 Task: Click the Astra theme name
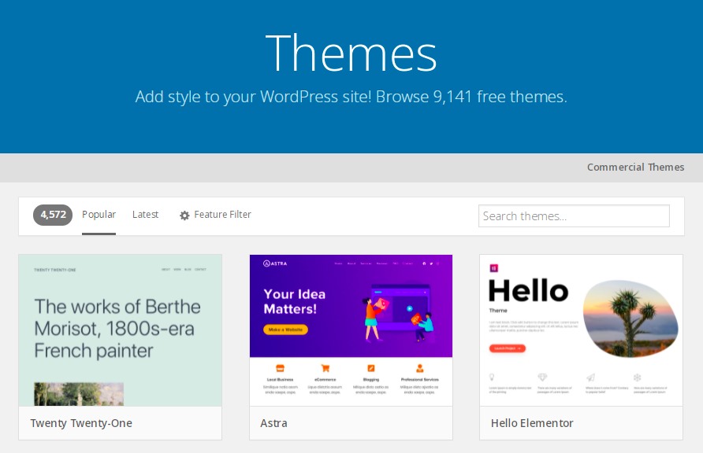273,423
